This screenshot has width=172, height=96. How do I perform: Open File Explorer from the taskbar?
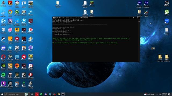tap(59, 94)
